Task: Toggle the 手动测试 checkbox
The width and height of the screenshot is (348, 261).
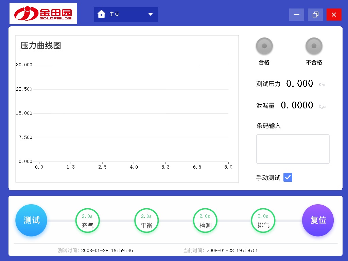Action: click(288, 177)
